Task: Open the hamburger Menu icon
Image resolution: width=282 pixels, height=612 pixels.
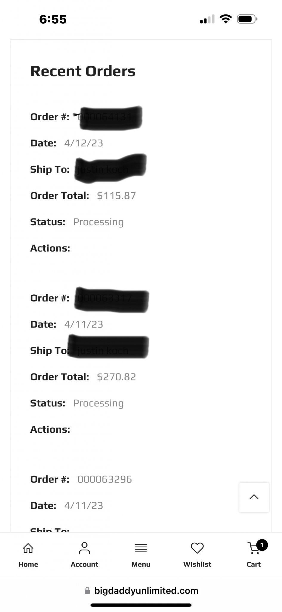Action: click(141, 548)
